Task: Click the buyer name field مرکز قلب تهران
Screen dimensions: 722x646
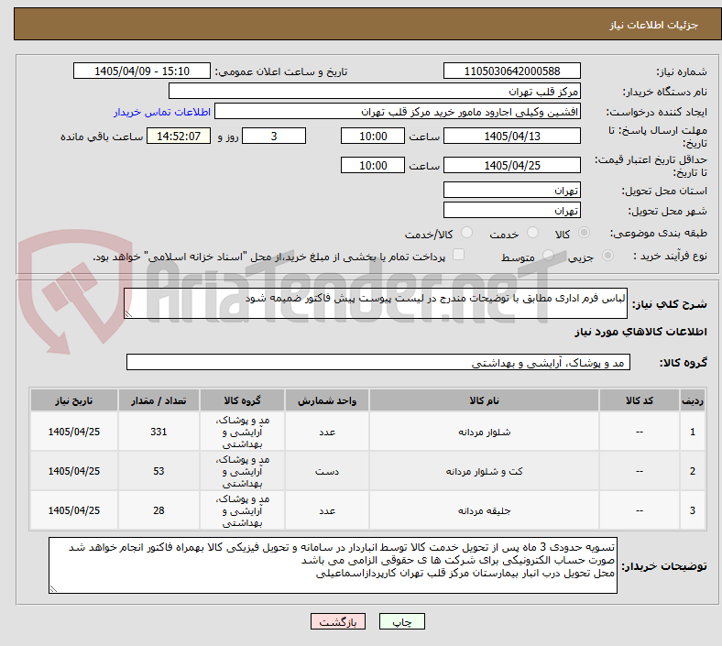Action: [x=375, y=91]
